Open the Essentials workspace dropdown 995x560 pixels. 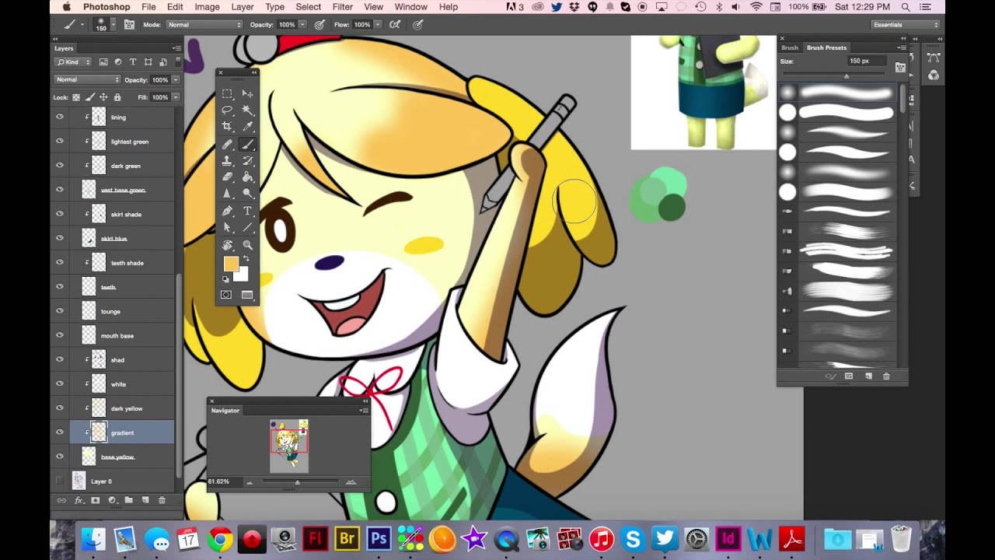point(906,24)
